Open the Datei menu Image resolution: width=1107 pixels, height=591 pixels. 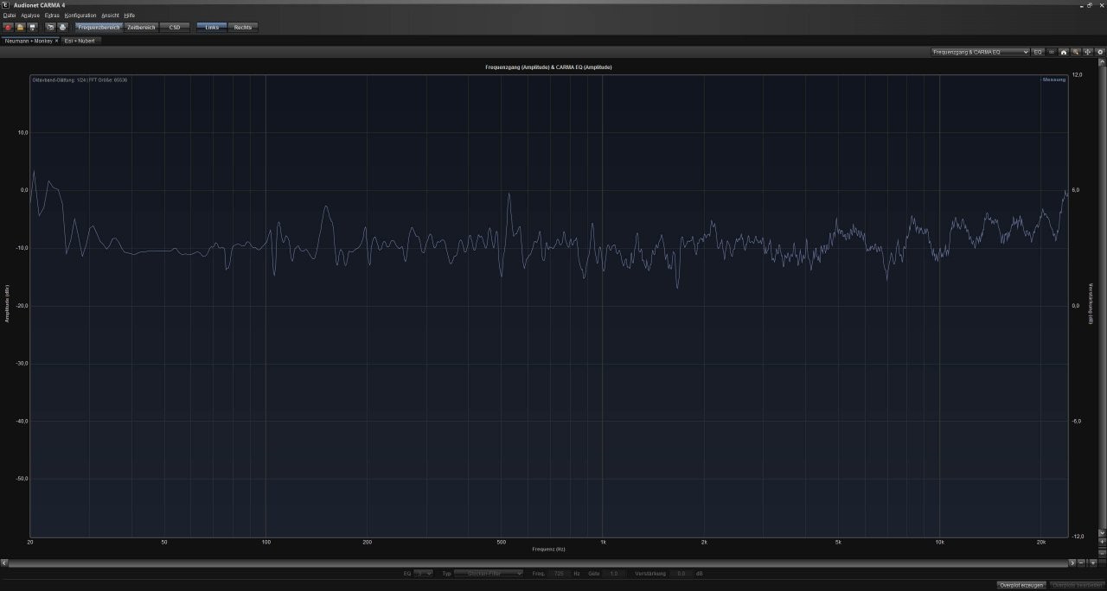coord(10,16)
